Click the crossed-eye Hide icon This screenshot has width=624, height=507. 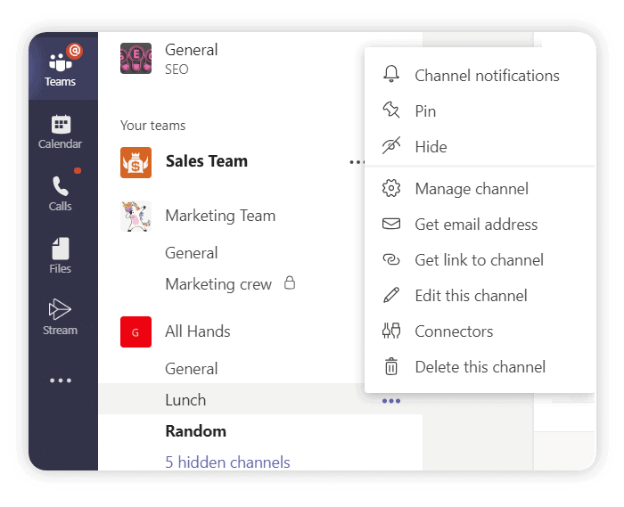pyautogui.click(x=391, y=145)
